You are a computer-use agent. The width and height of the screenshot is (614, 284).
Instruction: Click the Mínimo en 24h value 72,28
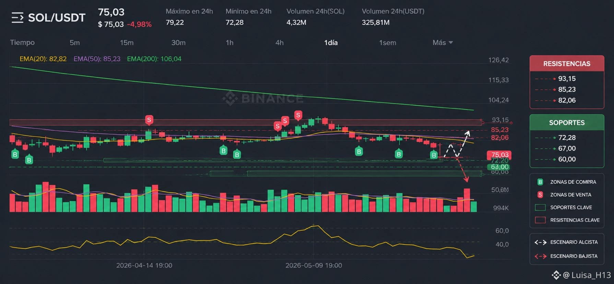pyautogui.click(x=235, y=22)
